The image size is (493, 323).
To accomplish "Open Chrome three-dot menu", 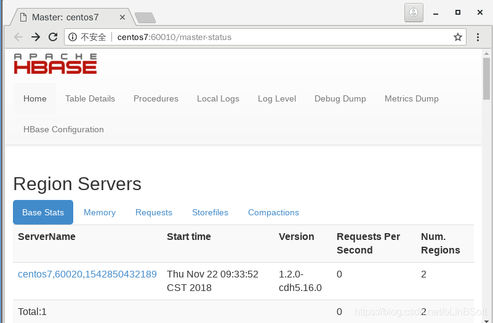I will click(478, 37).
